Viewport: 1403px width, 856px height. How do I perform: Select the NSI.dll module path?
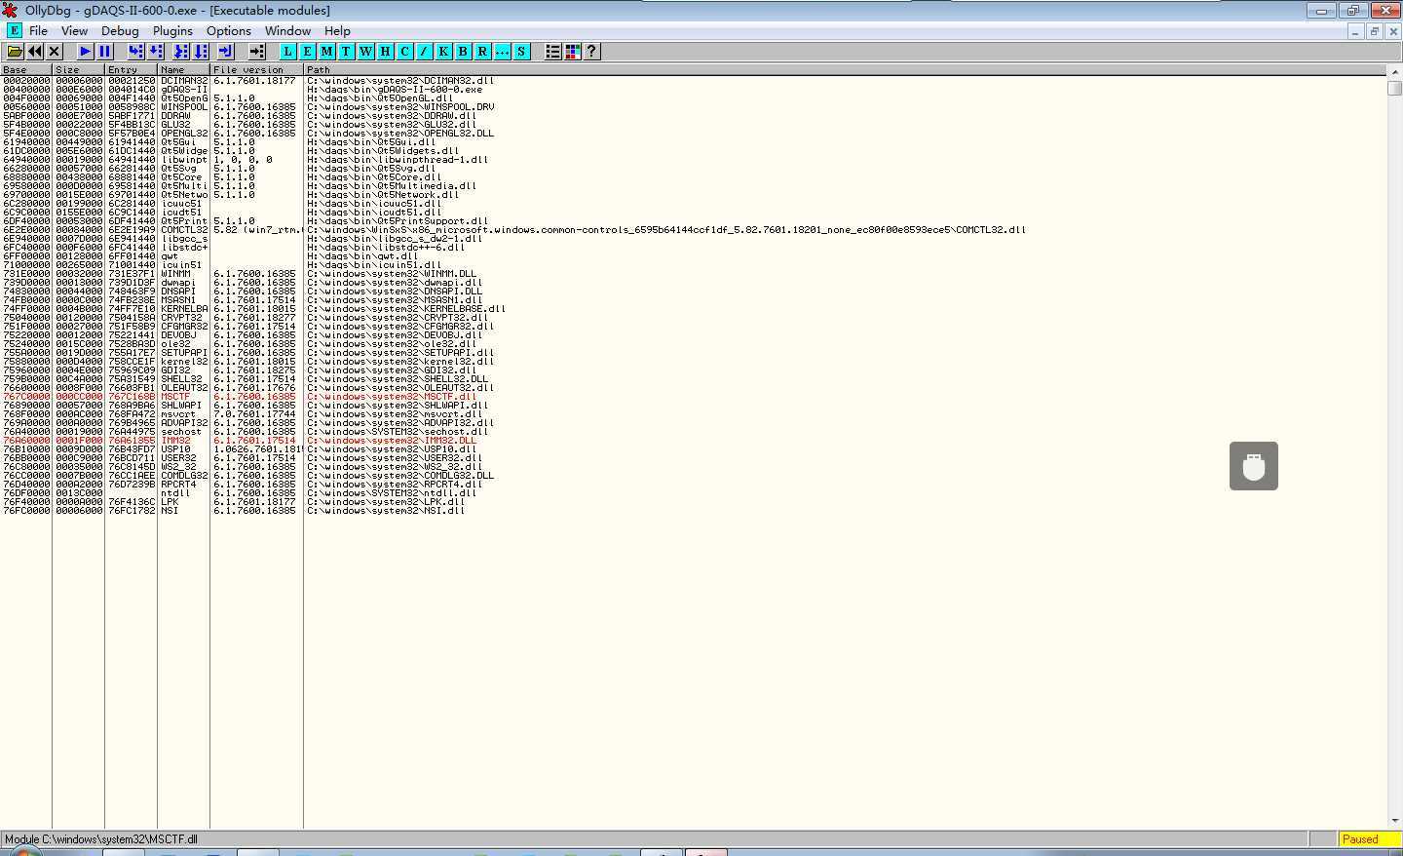pyautogui.click(x=385, y=510)
